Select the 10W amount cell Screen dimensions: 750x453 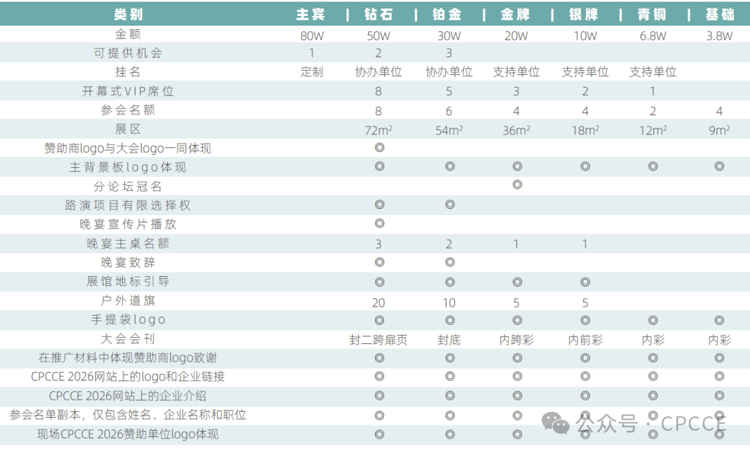click(x=585, y=36)
